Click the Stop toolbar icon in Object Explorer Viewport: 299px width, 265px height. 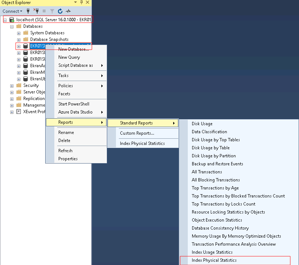[x=44, y=11]
